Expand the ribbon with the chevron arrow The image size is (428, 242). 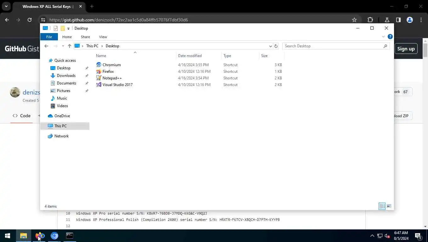tap(383, 37)
